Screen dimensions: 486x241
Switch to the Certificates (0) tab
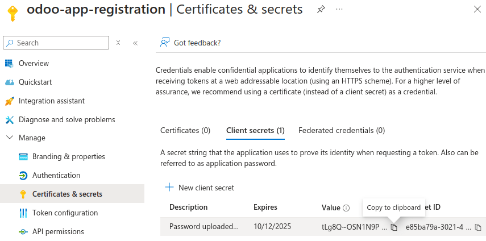coord(185,130)
